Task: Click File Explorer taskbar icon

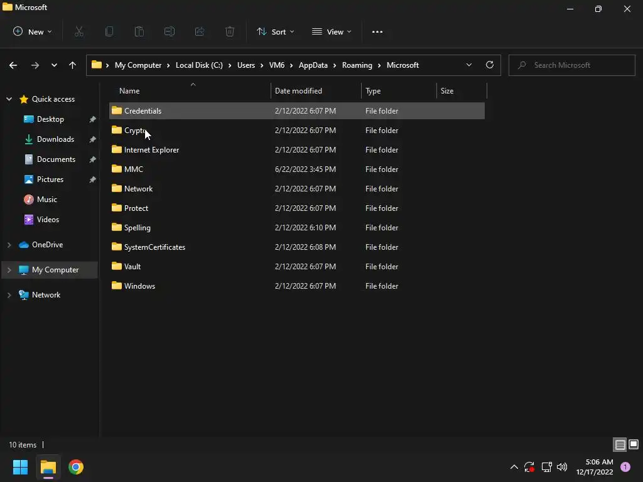Action: click(48, 467)
